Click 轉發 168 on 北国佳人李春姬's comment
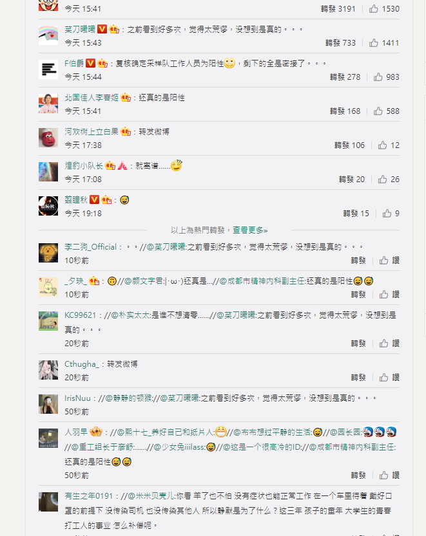The width and height of the screenshot is (426, 536). [x=345, y=111]
